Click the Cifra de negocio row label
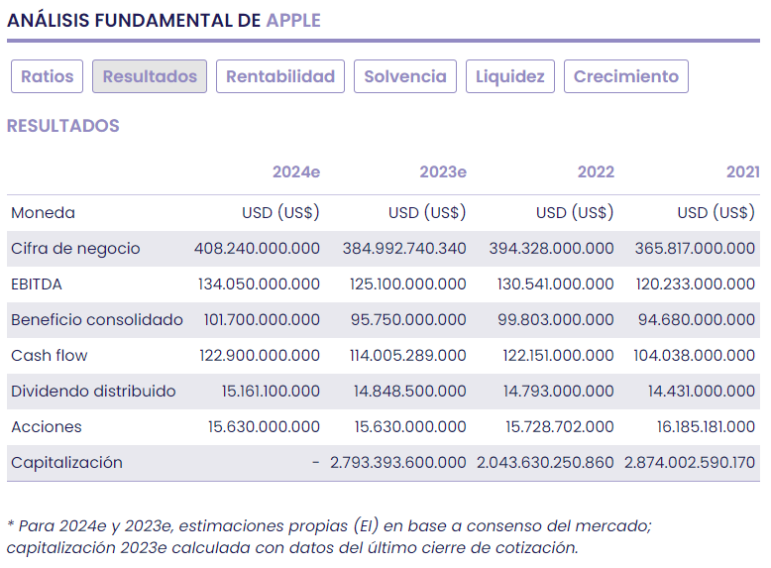Image resolution: width=771 pixels, height=568 pixels. pyautogui.click(x=75, y=249)
